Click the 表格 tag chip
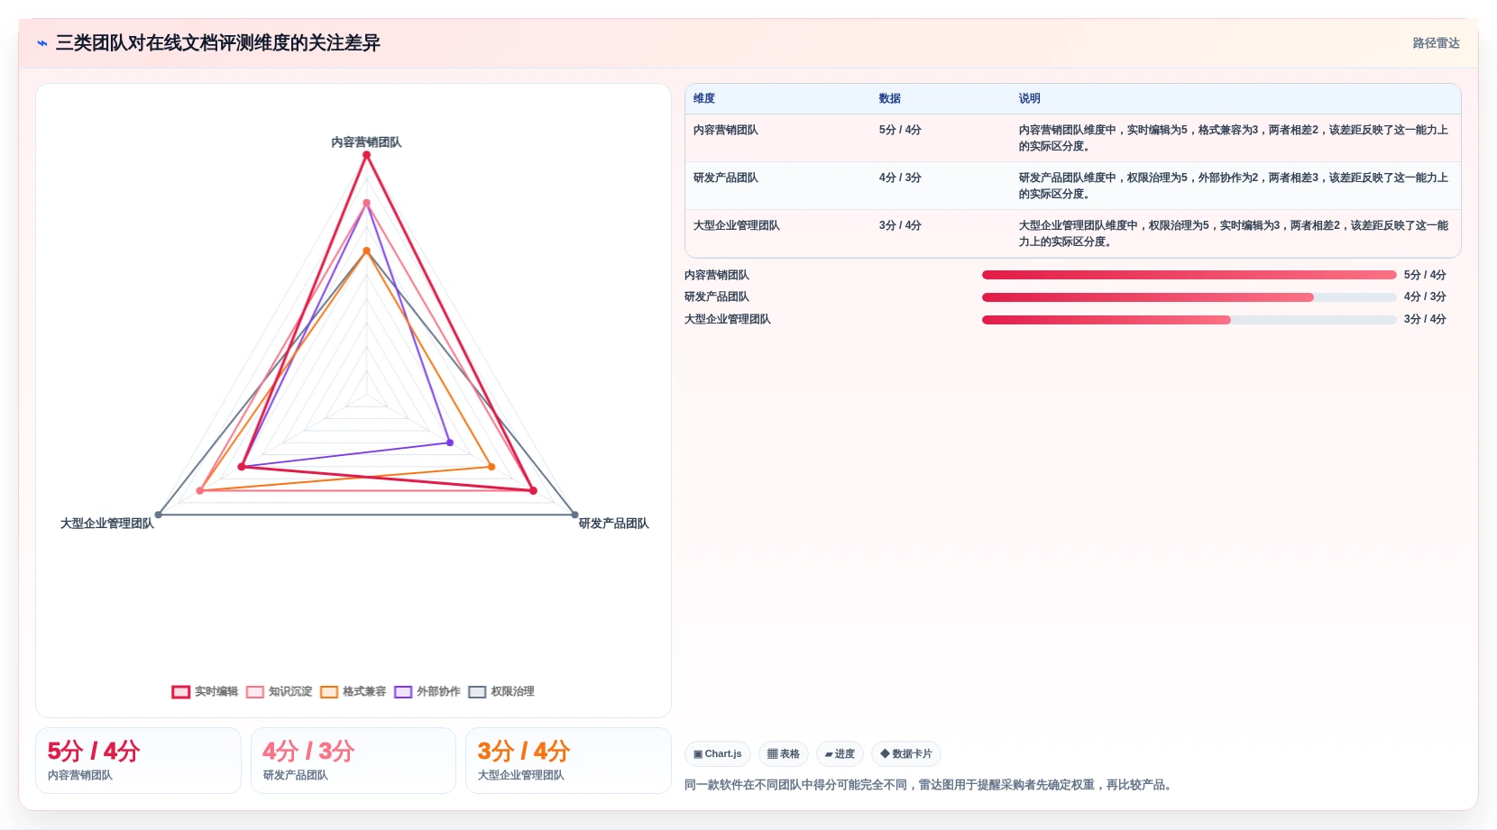 point(784,754)
